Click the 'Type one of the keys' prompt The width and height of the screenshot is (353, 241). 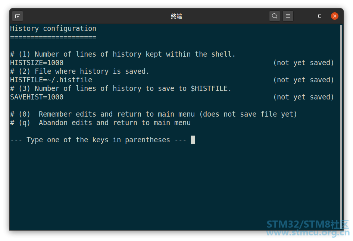[x=98, y=140]
